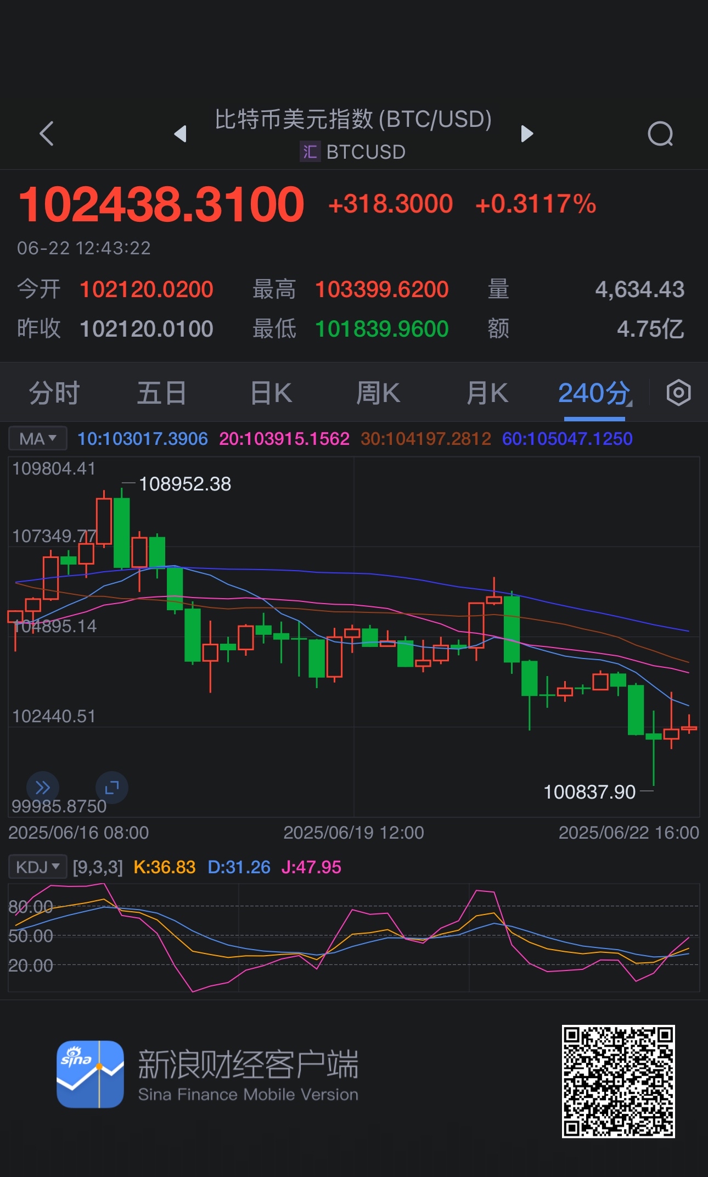Expand chart to fullscreen icon
Screen dimensions: 708x1177
(x=112, y=788)
